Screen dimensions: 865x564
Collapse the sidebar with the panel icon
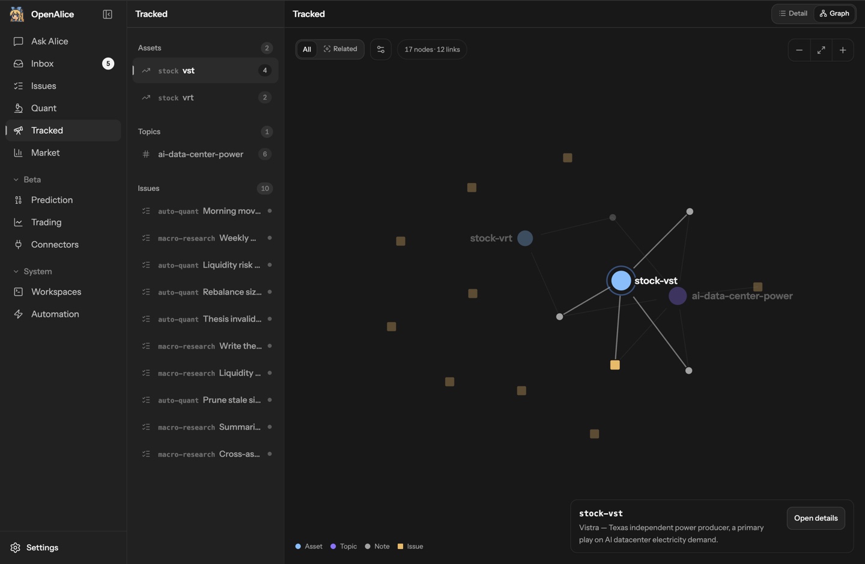(x=108, y=14)
